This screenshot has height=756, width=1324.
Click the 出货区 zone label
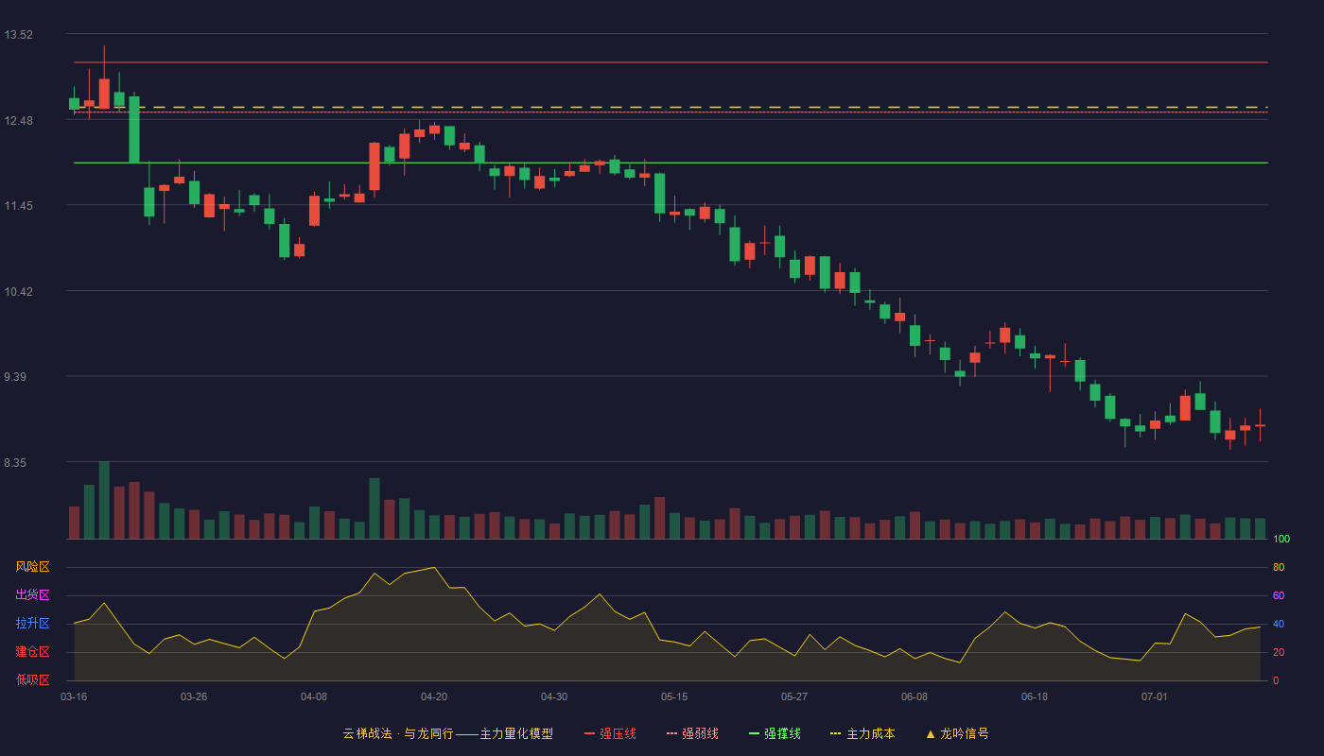pos(32,595)
